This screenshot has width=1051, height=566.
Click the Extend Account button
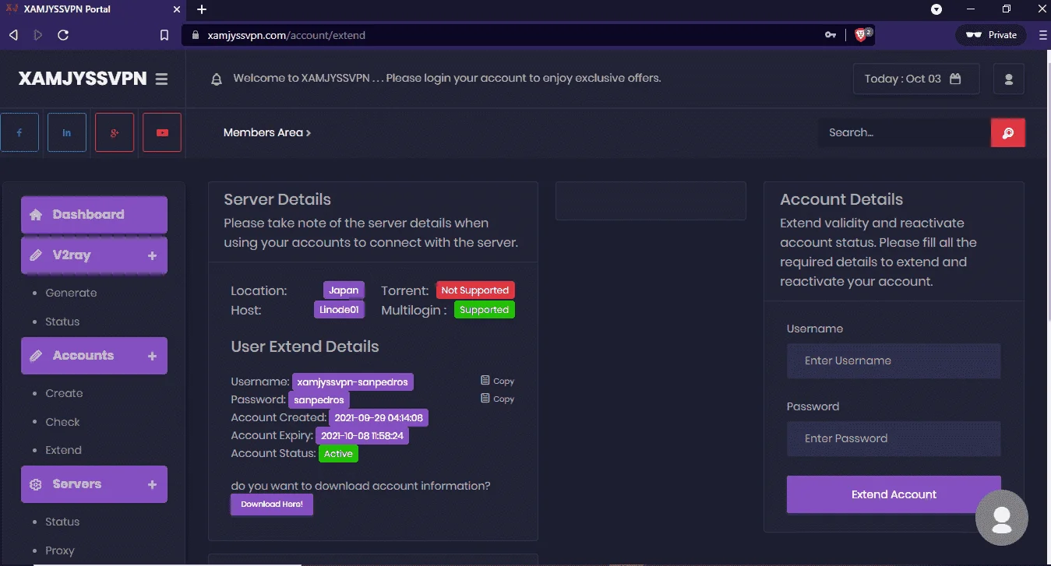click(894, 494)
